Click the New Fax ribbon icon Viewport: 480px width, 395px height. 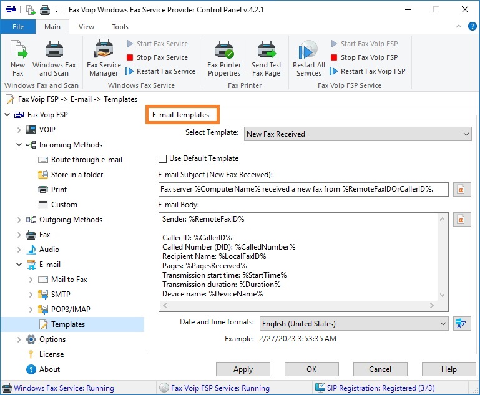pos(18,58)
